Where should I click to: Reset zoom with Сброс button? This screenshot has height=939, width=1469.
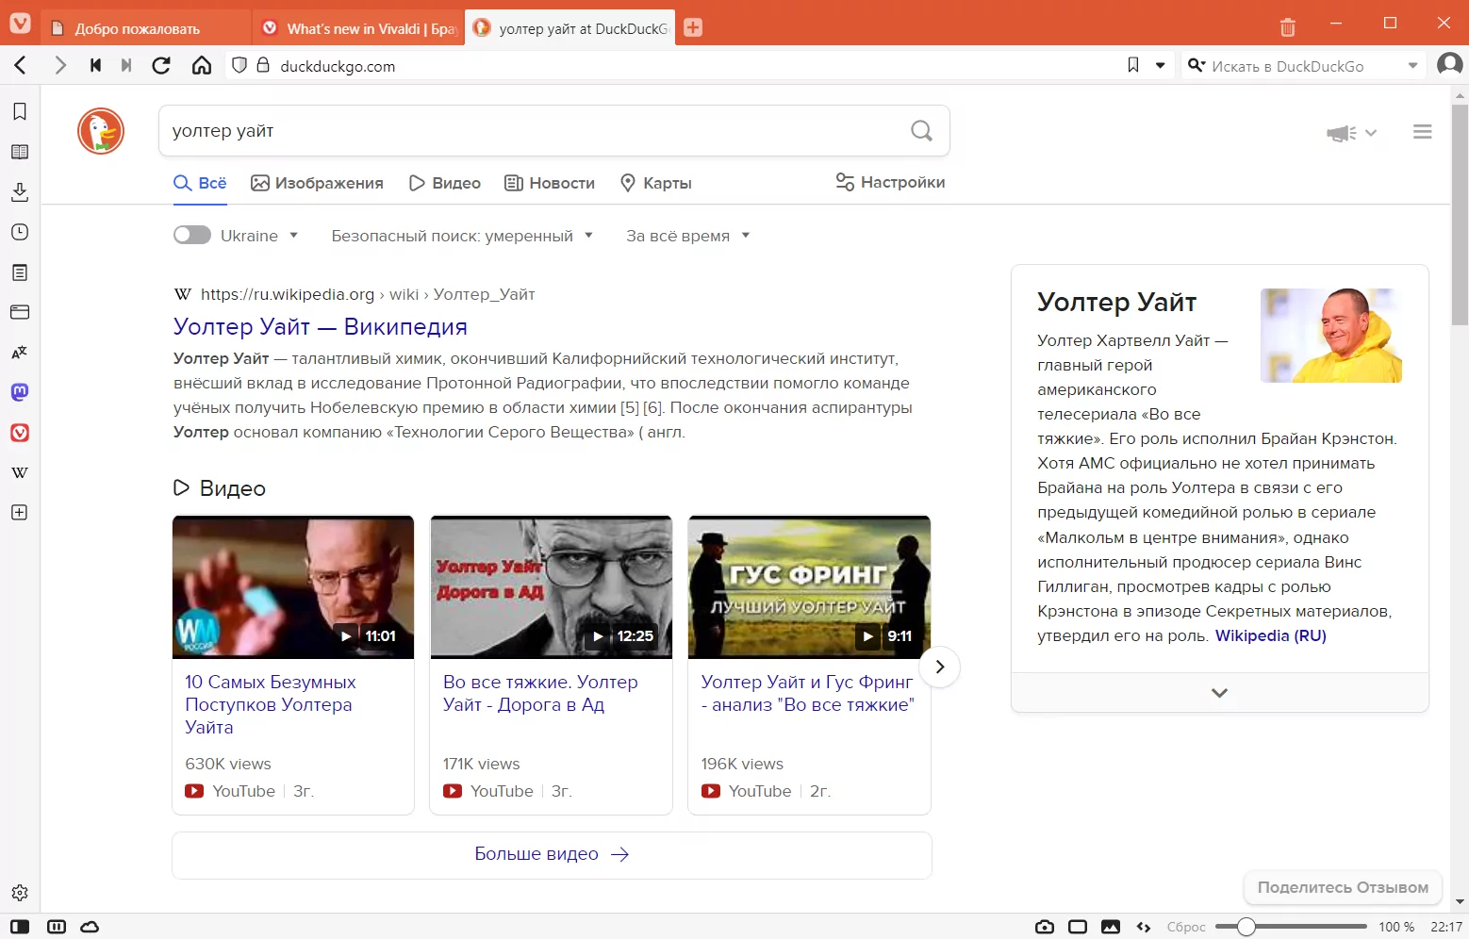tap(1186, 927)
